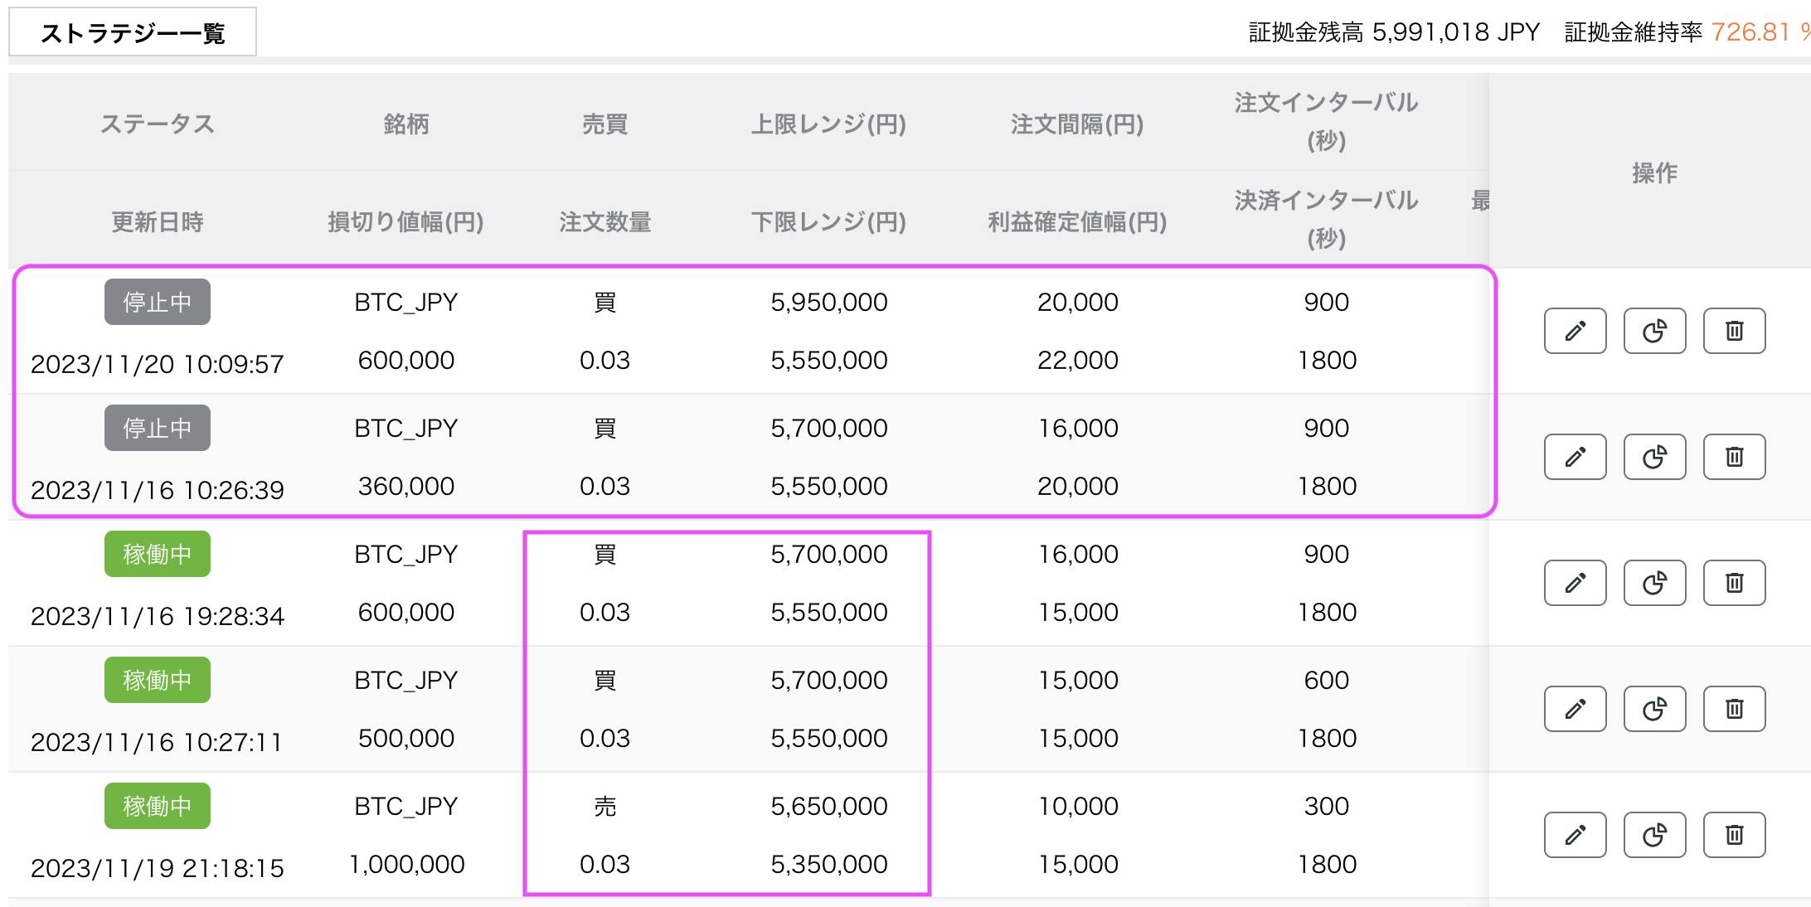The image size is (1811, 907).
Task: Edit the stopped strategy from 2023/11/16 10:26
Action: pyautogui.click(x=1574, y=457)
